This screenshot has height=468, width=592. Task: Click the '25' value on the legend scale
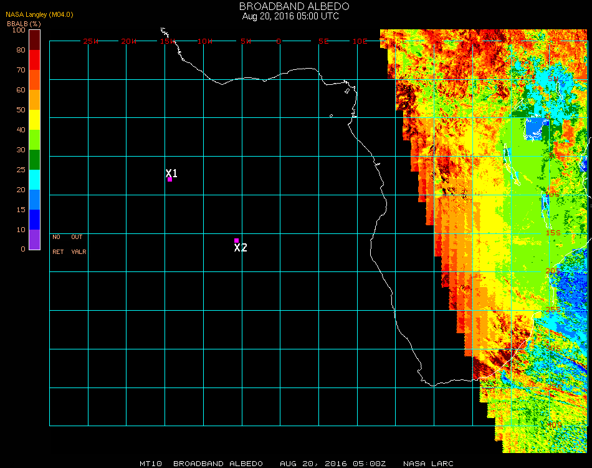point(21,170)
